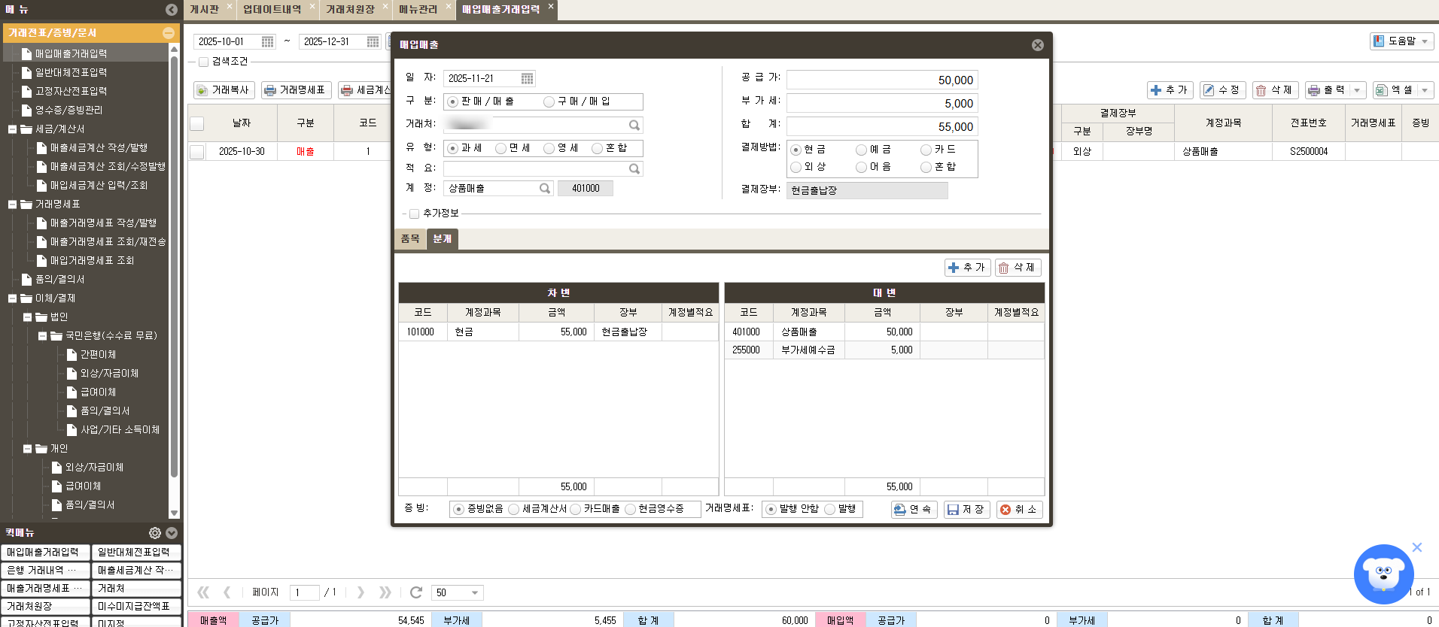This screenshot has height=627, width=1439.
Task: Click the 분개 추가 plus button
Action: 967,268
